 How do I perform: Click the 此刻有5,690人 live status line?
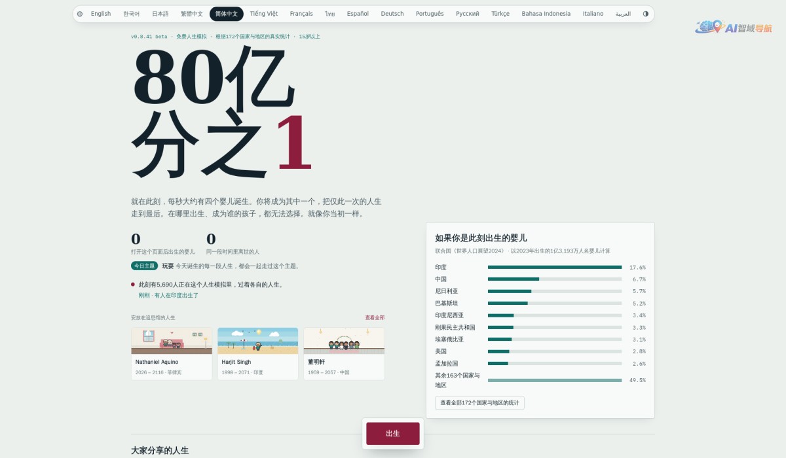click(210, 285)
